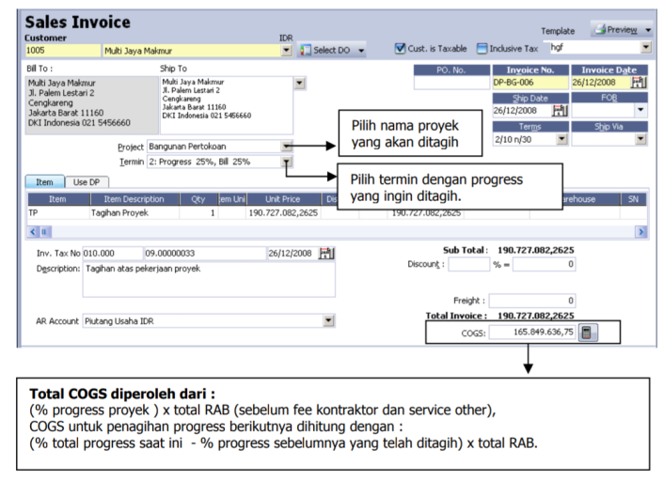Open the Invoice Date calendar picker
The image size is (663, 481).
[639, 83]
